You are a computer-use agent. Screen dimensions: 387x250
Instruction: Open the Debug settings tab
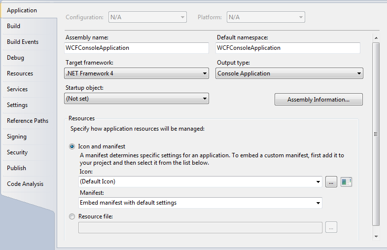(x=16, y=58)
